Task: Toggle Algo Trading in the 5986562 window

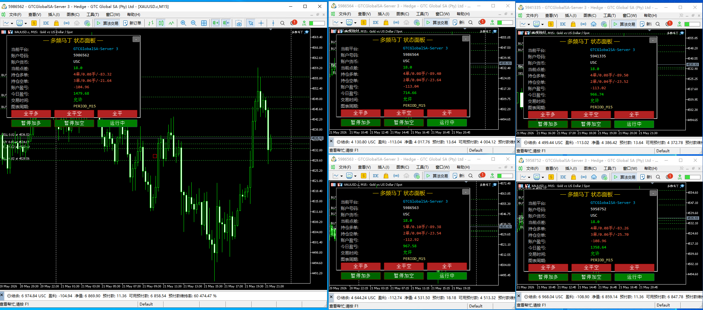Action: (x=108, y=23)
